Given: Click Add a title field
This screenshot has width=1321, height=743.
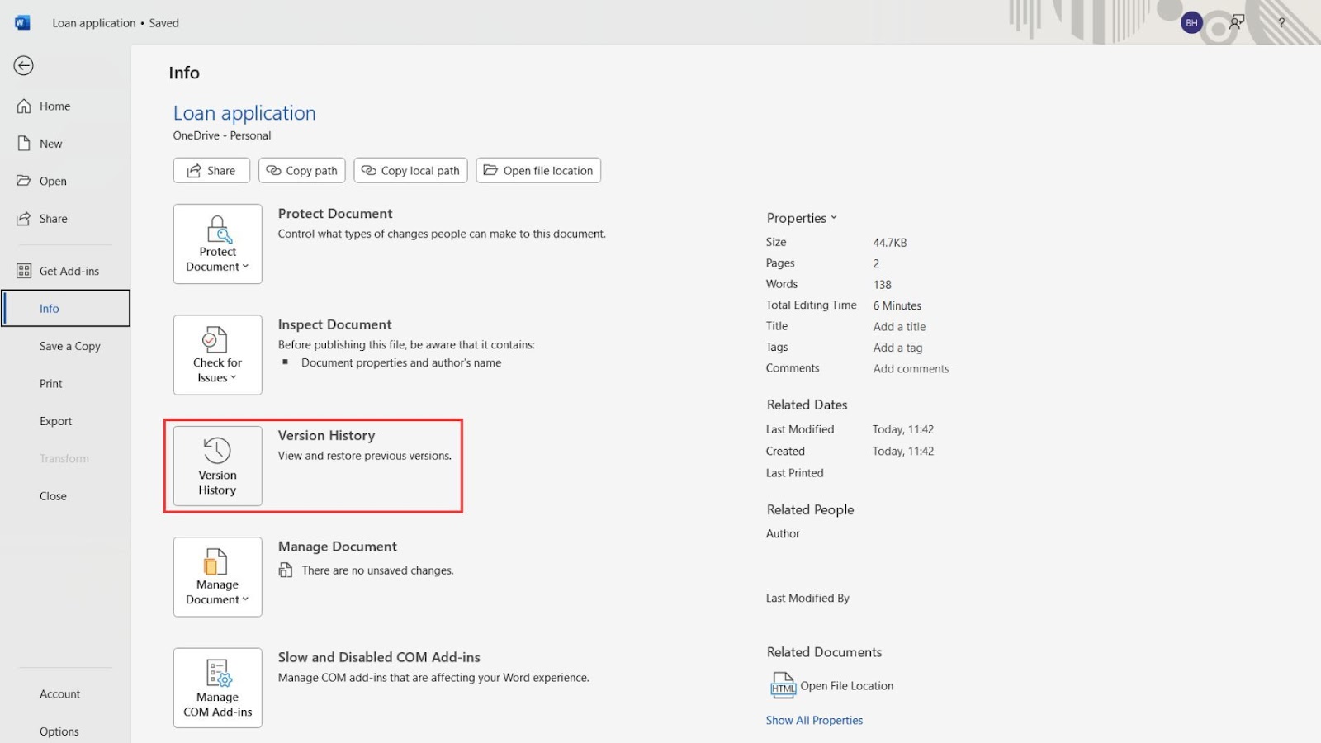Looking at the screenshot, I should tap(899, 326).
